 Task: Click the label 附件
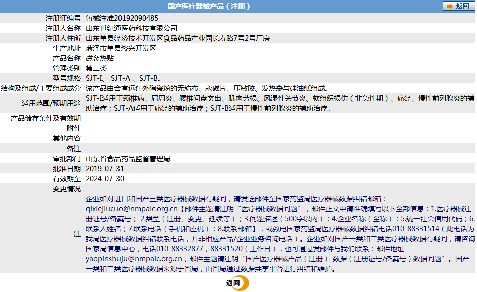74,128
